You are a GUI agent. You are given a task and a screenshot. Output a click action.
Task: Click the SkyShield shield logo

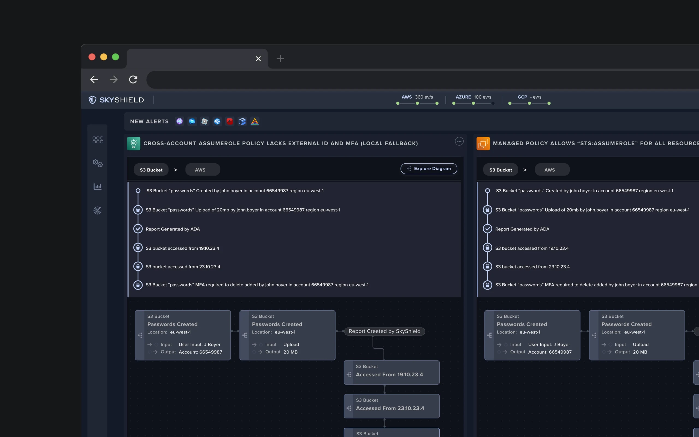pos(93,100)
